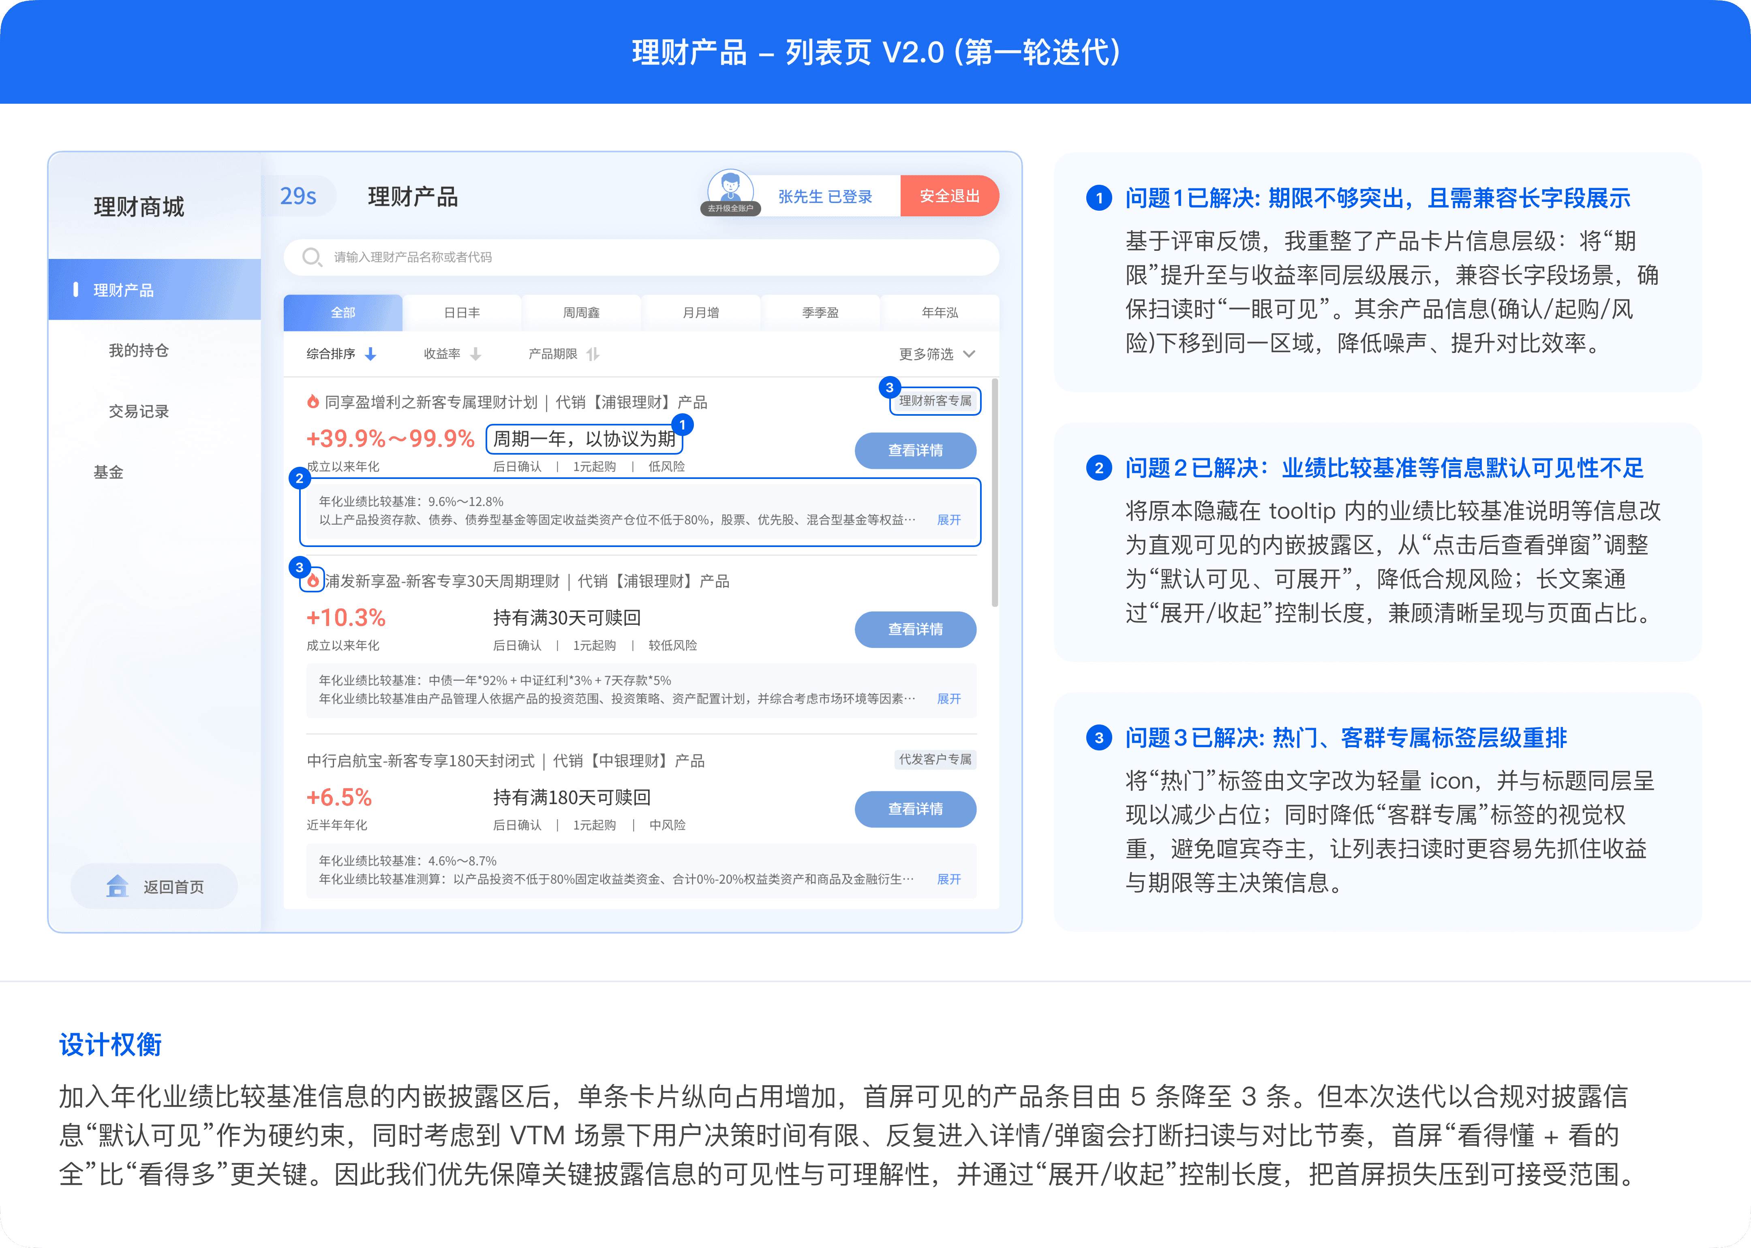Click flame hot icon on 同享盈增利 product
1751x1248 pixels.
[313, 401]
